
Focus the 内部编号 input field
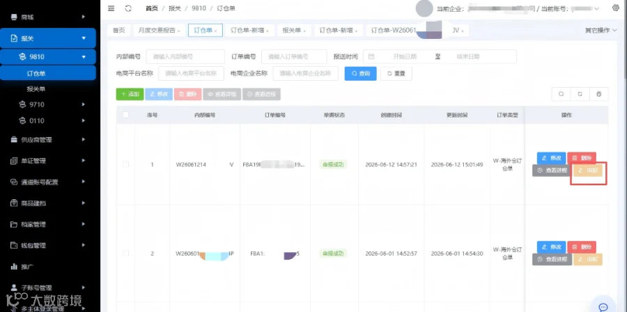click(x=185, y=56)
